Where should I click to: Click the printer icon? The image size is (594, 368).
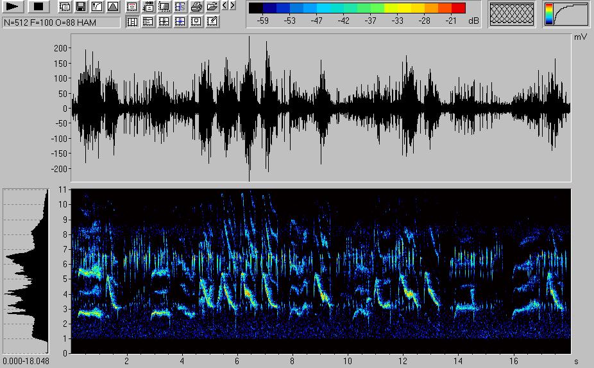pos(196,7)
